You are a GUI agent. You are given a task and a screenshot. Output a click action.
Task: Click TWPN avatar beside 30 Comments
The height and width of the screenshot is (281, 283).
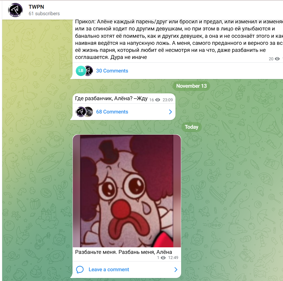[89, 71]
